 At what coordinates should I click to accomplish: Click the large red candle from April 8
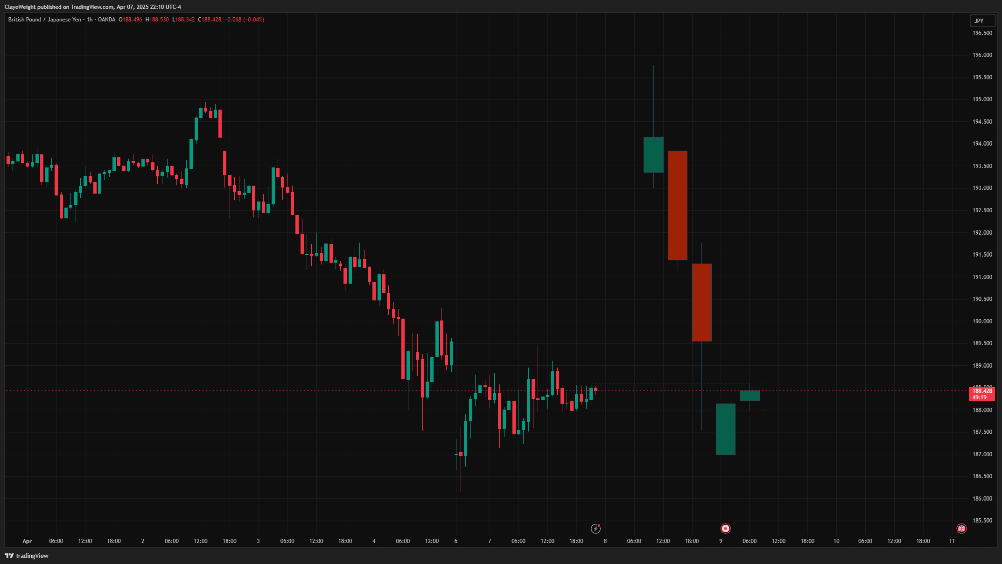(x=677, y=205)
